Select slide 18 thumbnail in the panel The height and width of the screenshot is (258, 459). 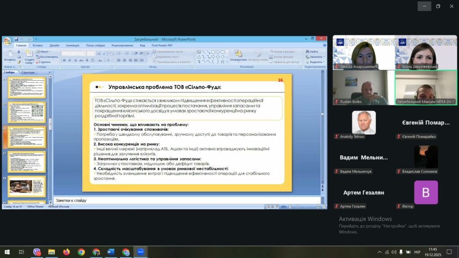point(27,186)
